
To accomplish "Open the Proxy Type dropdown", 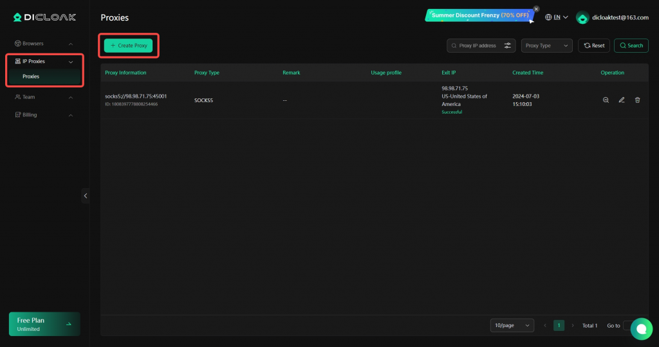I will click(x=546, y=46).
